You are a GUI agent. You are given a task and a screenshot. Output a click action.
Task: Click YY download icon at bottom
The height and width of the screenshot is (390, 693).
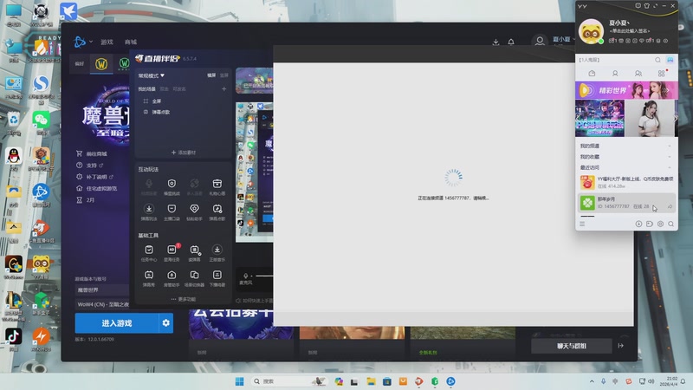point(638,224)
